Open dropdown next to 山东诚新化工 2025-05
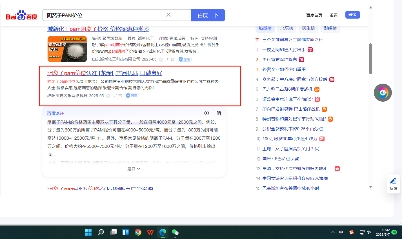Image resolution: width=402 pixels, height=239 pixels. click(161, 59)
